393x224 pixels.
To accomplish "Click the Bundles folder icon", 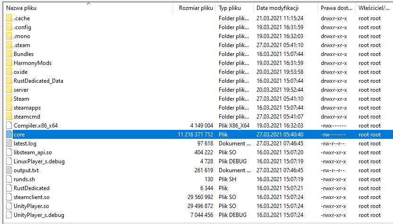I will (9, 54).
